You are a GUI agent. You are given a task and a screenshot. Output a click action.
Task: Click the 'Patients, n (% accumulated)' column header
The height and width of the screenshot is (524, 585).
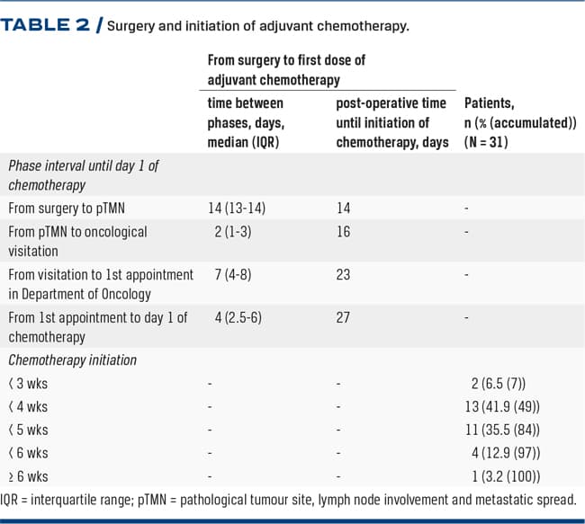[x=520, y=123]
